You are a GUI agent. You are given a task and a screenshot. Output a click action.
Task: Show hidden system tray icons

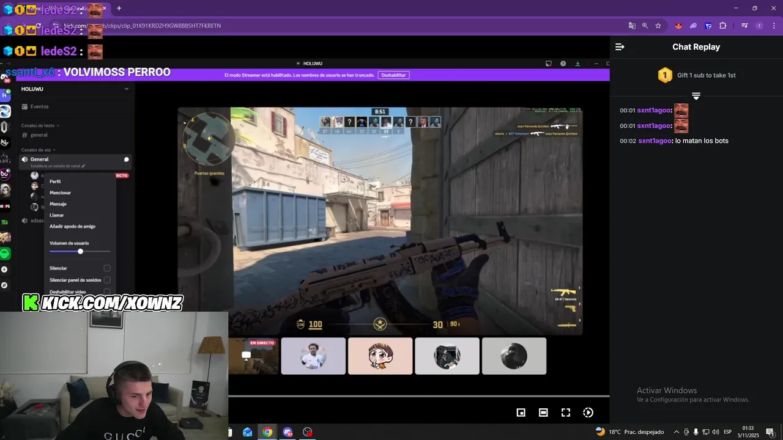coord(676,432)
